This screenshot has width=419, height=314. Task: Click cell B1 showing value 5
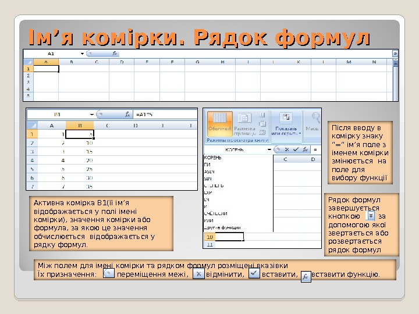click(80, 134)
